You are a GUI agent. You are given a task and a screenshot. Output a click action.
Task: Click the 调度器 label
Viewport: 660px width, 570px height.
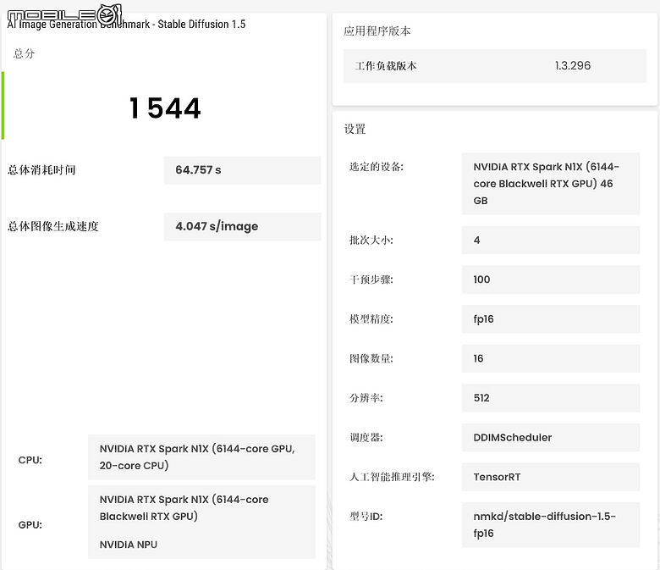coord(366,438)
